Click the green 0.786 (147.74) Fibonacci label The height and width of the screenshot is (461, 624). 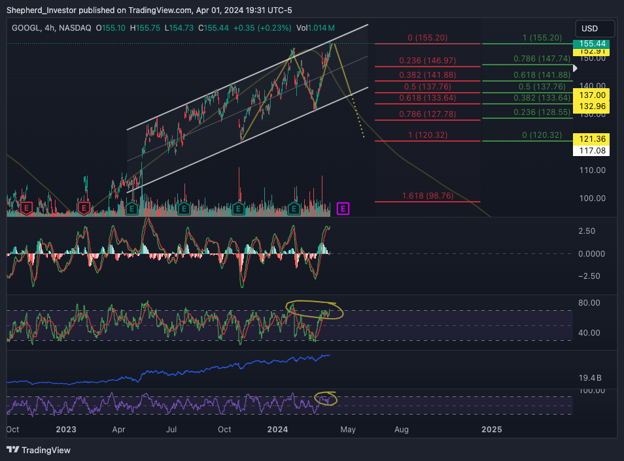point(542,58)
